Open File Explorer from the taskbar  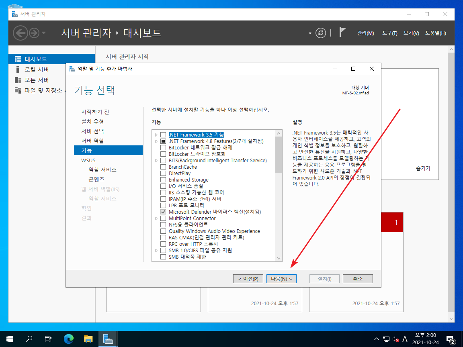[88, 339]
